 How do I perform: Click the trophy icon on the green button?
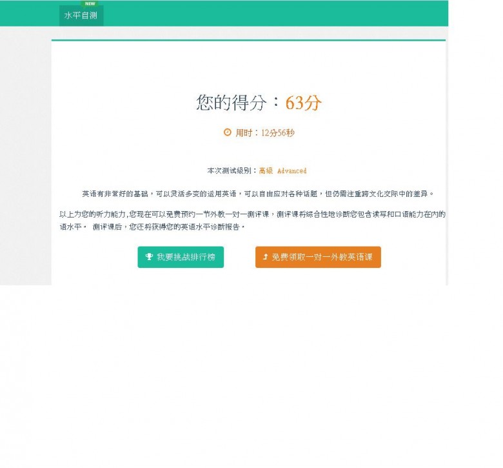click(149, 257)
